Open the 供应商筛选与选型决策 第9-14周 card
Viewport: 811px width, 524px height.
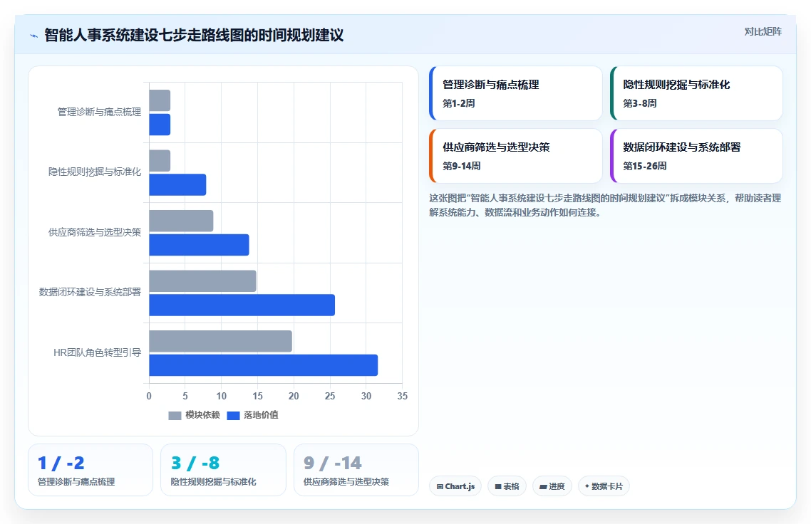coord(516,156)
